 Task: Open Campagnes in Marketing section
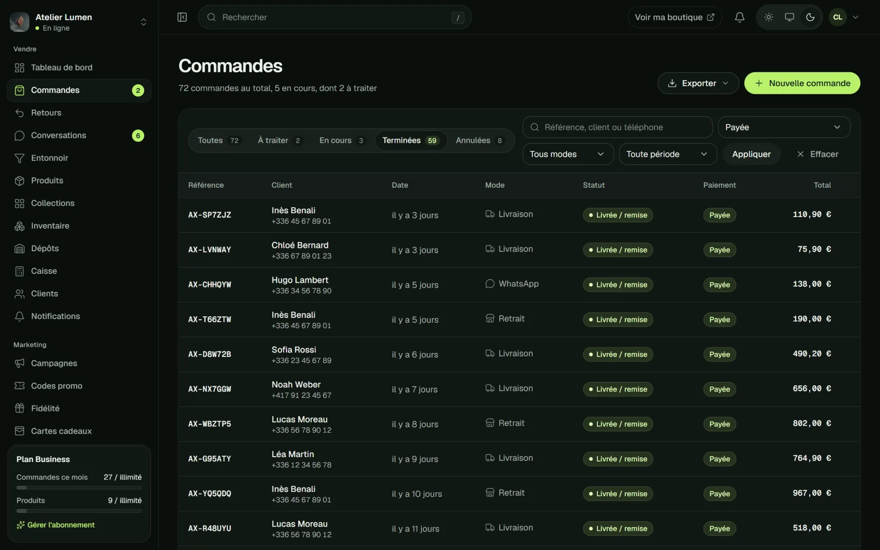[79, 363]
